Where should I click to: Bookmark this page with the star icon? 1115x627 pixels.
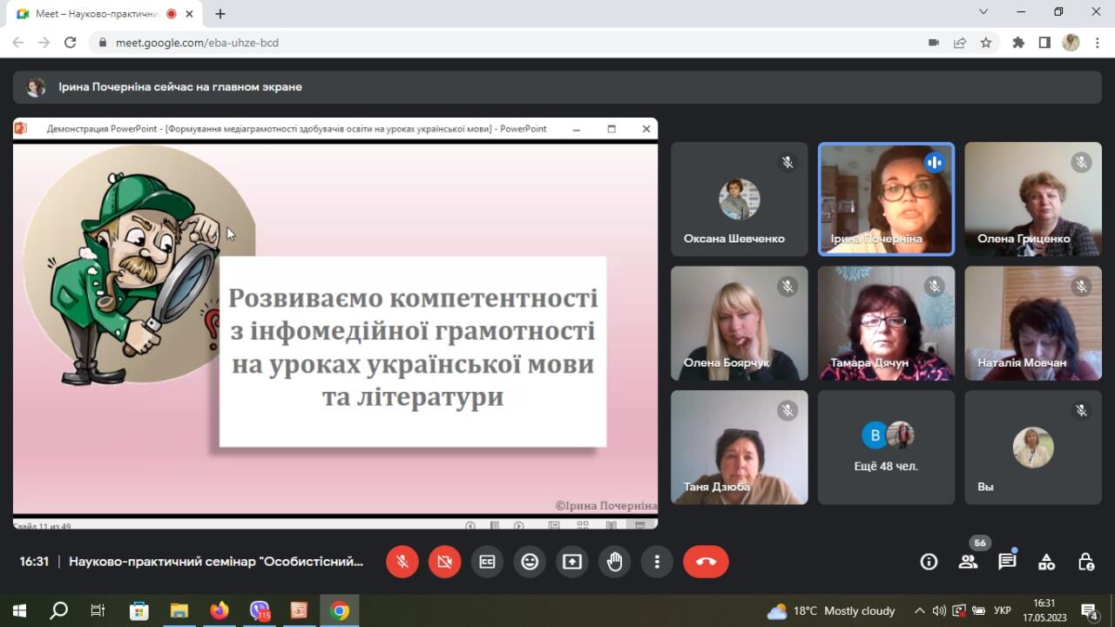[986, 42]
